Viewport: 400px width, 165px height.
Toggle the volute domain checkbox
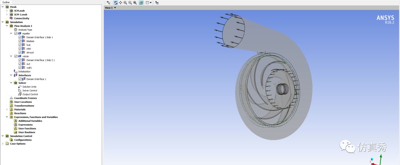16,56
